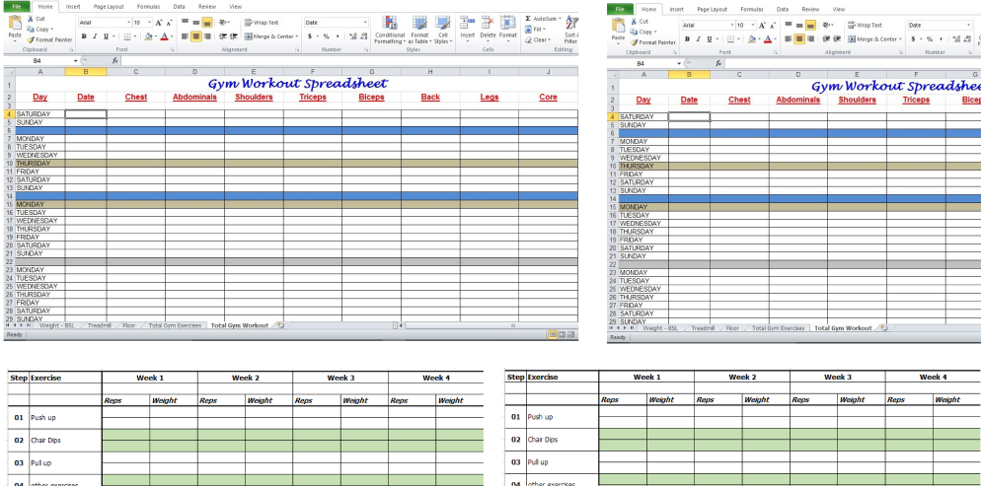Click the font color red A swatch, left window
This screenshot has height=486, width=981.
pyautogui.click(x=165, y=36)
